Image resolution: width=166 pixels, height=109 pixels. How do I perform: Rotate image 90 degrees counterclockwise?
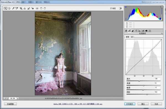41,9
